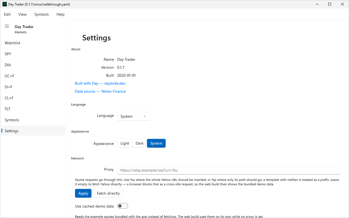Viewport: 349px width, 218px height.
Task: Click the Apply proxy button
Action: [83, 193]
